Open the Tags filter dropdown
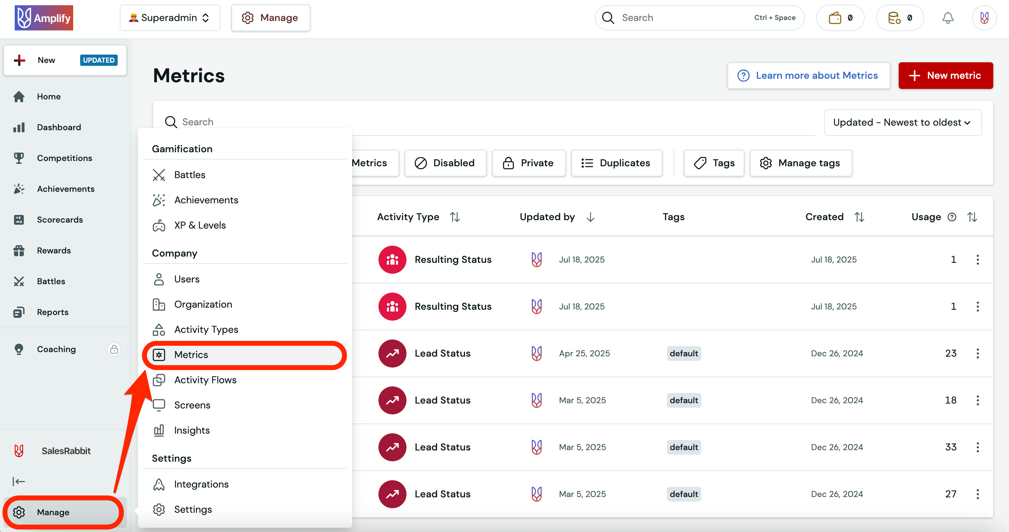The width and height of the screenshot is (1009, 532). click(x=714, y=163)
